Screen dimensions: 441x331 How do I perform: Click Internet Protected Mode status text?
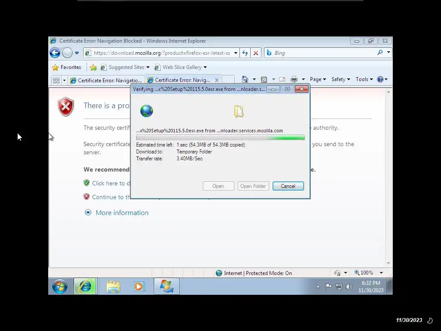click(x=258, y=273)
